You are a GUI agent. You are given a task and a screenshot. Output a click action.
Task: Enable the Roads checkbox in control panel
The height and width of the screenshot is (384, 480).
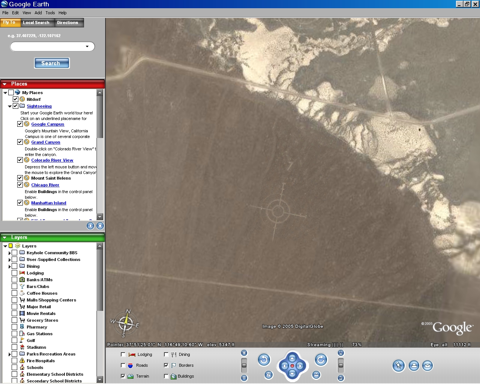[x=123, y=365]
